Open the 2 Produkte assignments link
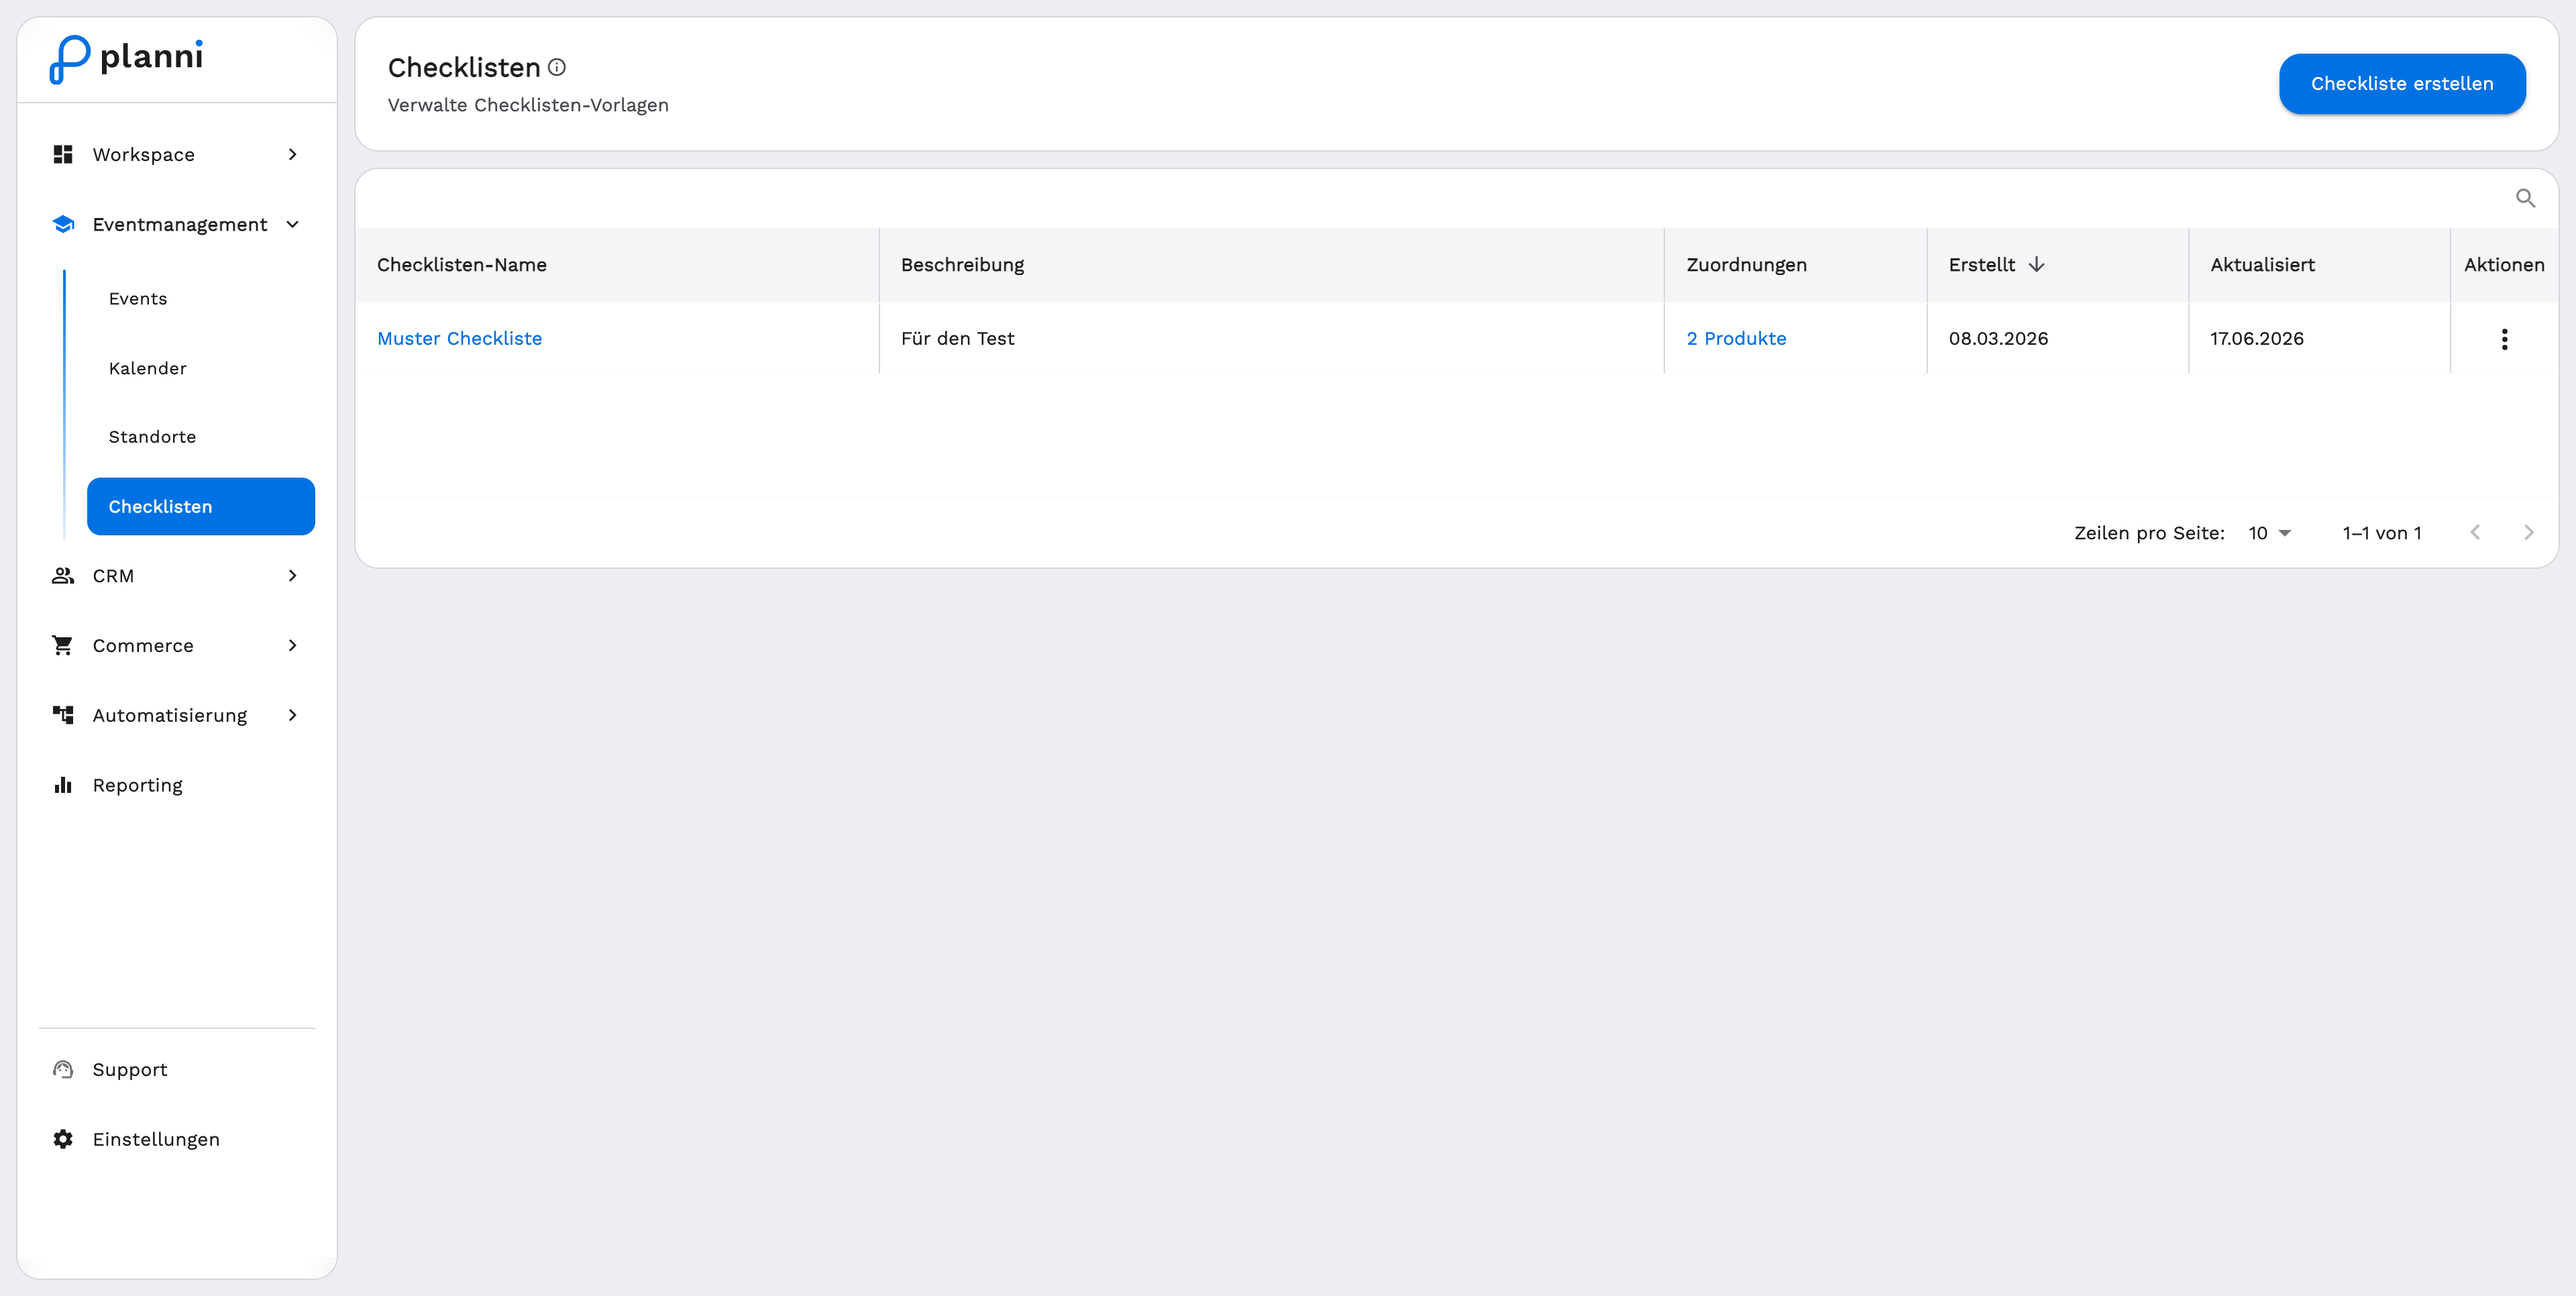This screenshot has width=2576, height=1296. click(x=1736, y=338)
